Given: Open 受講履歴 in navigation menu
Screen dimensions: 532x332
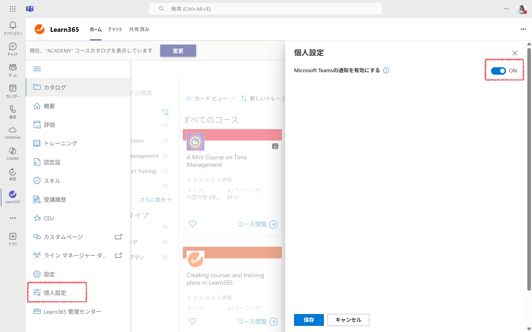Looking at the screenshot, I should 78,199.
